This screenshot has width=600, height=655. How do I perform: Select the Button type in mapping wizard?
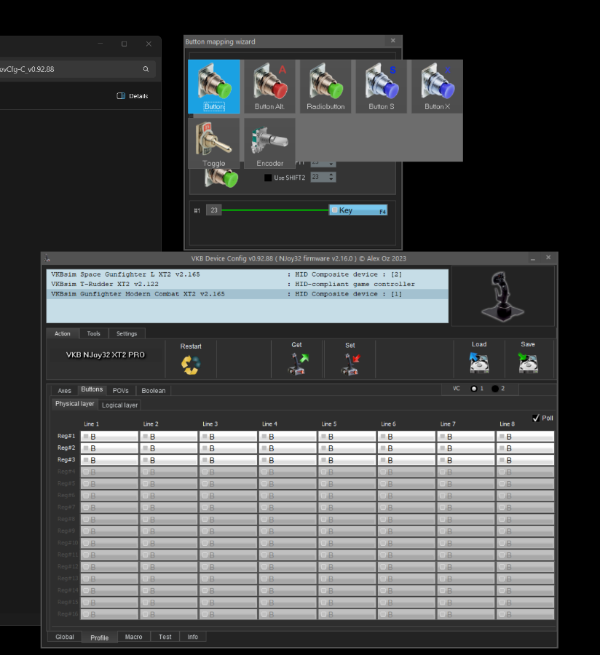point(214,87)
